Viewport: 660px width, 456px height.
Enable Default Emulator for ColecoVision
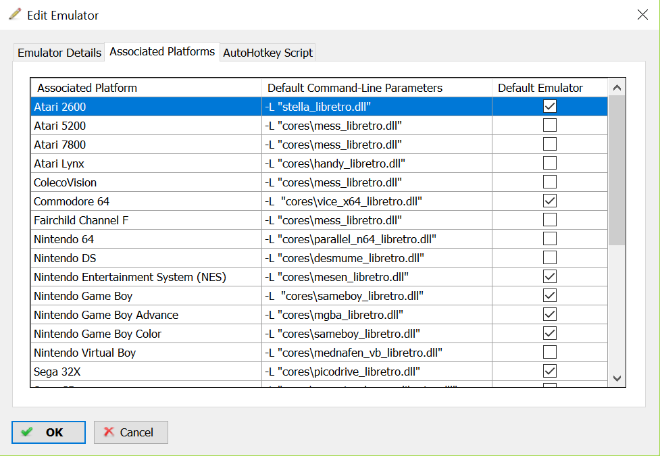(x=550, y=182)
